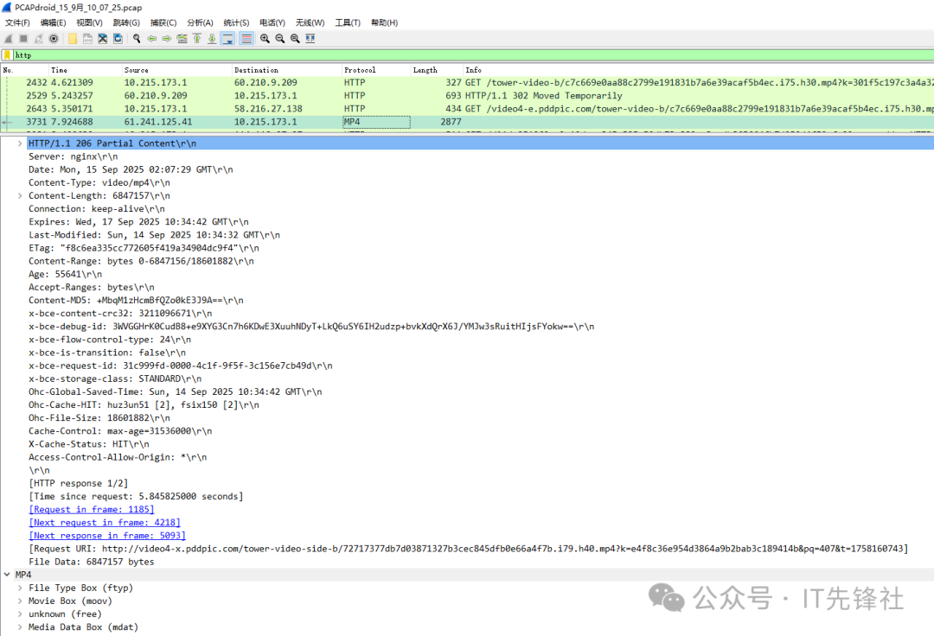Click the Find packet magnifier icon

pyautogui.click(x=137, y=39)
